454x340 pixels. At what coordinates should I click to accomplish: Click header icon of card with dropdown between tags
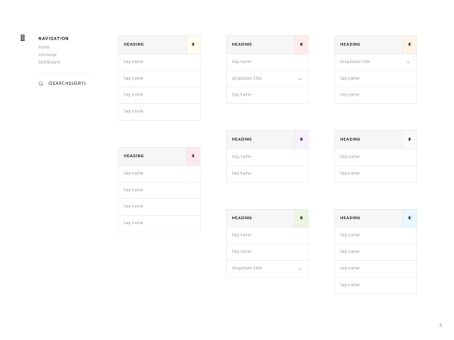point(301,44)
